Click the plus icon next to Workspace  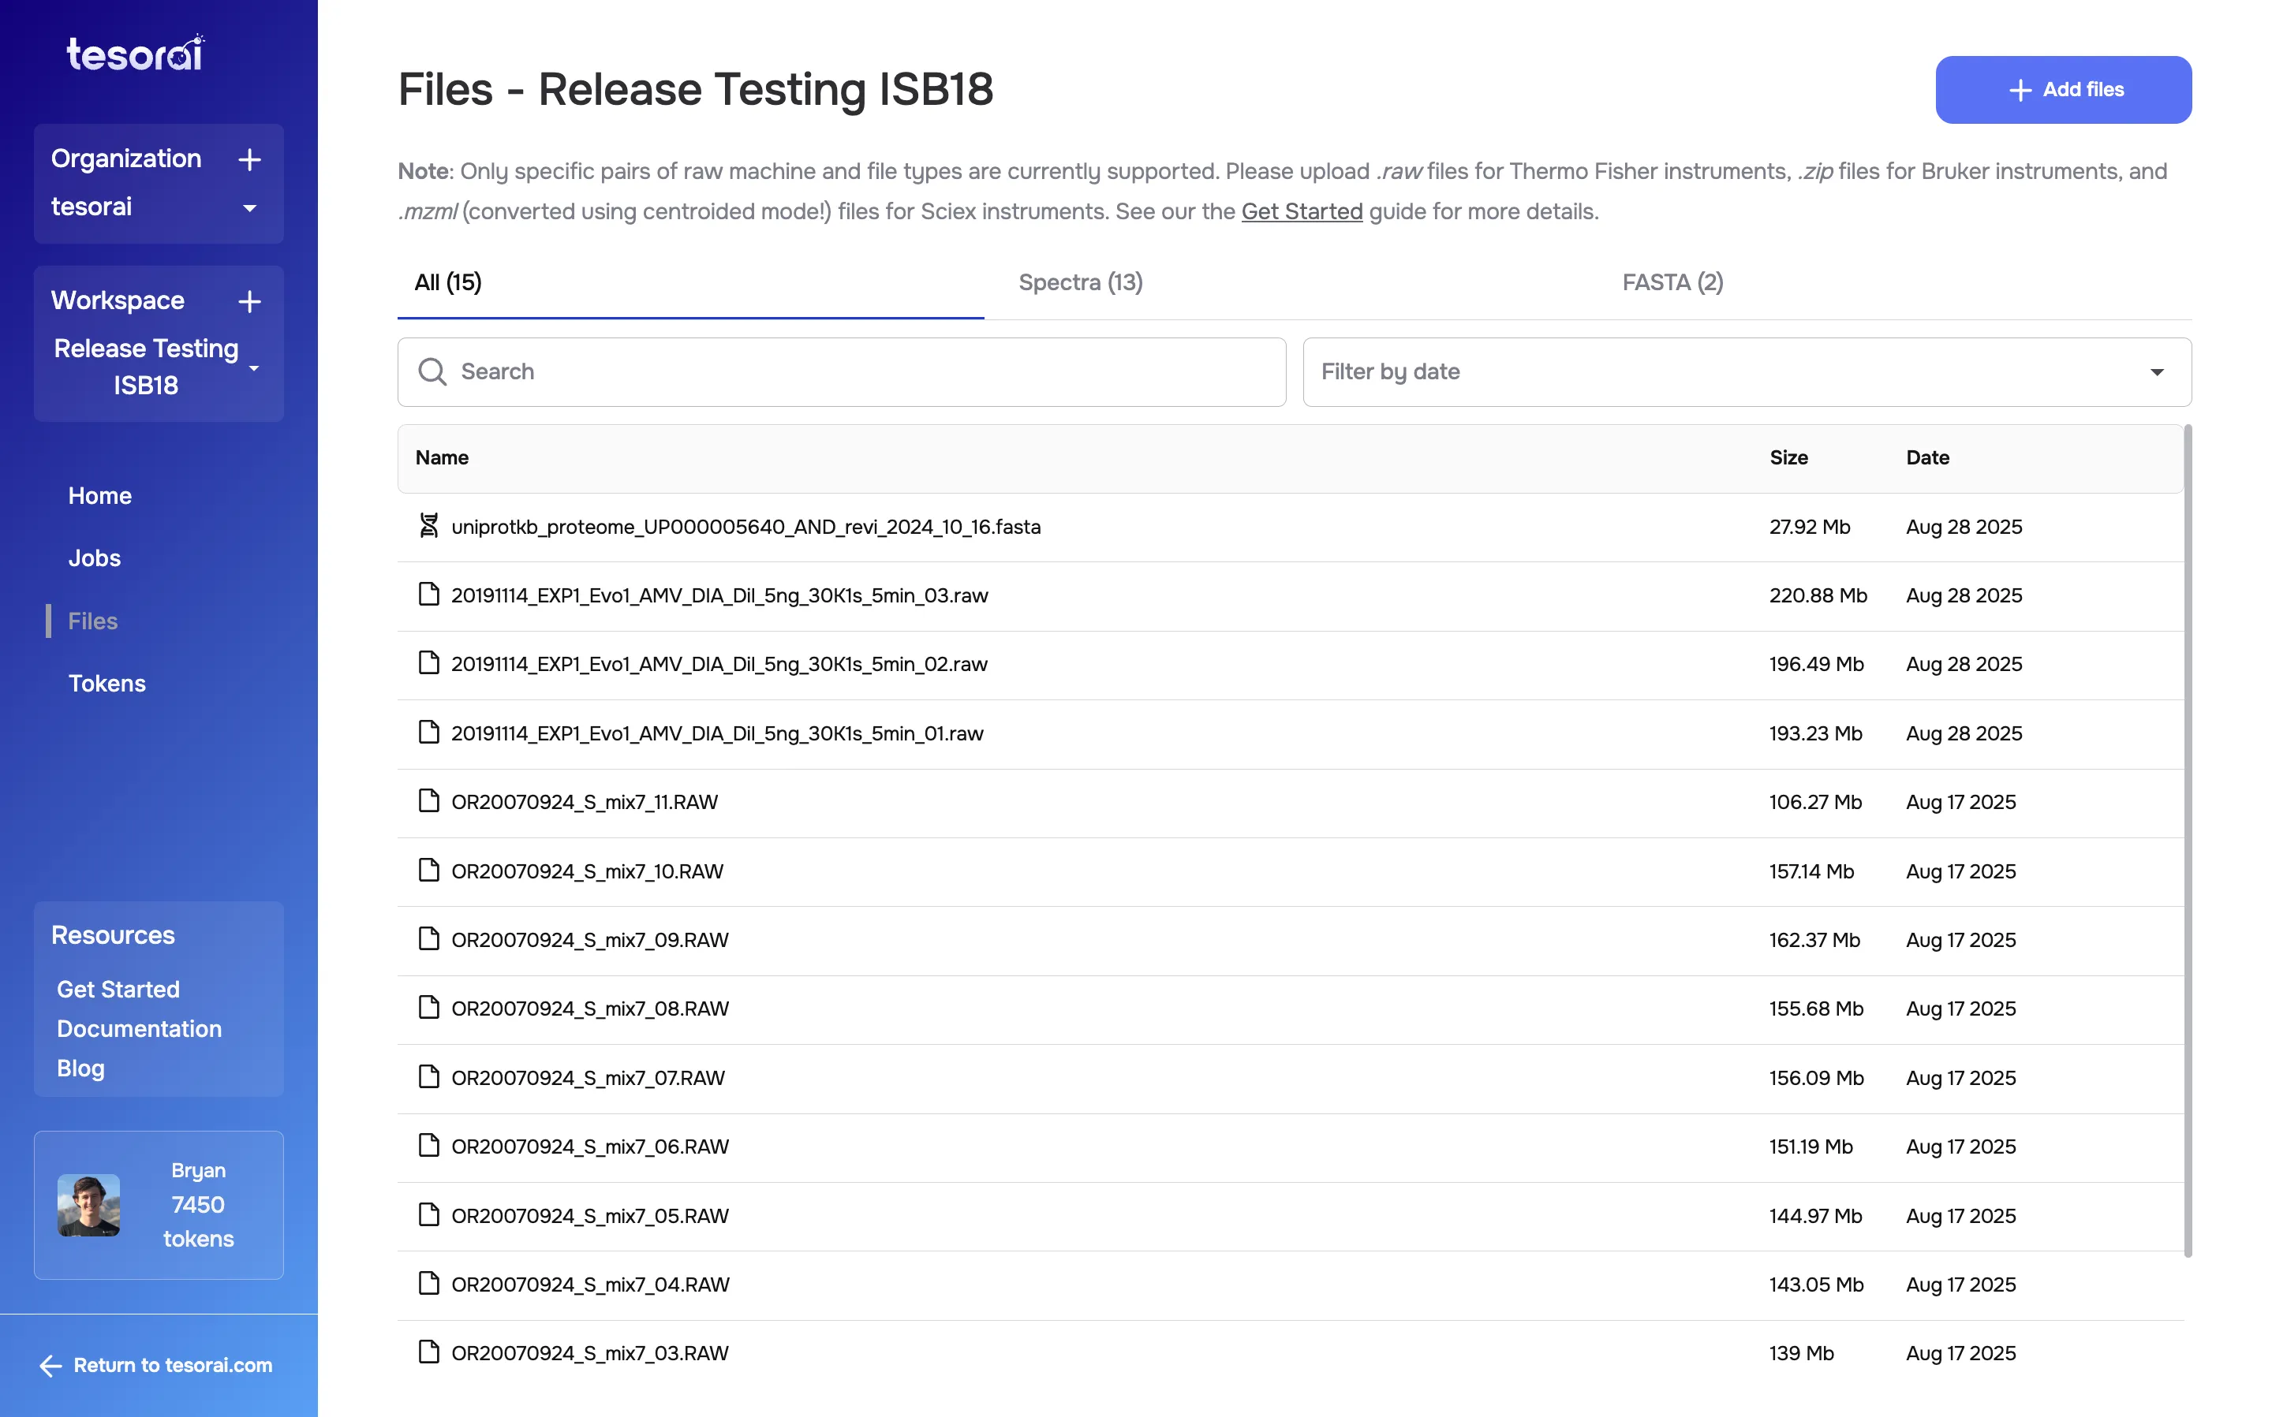249,302
